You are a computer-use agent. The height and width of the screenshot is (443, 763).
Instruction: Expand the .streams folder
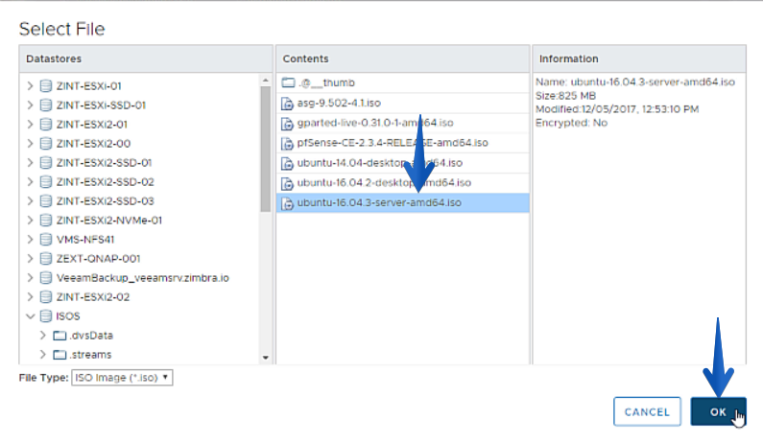[43, 355]
